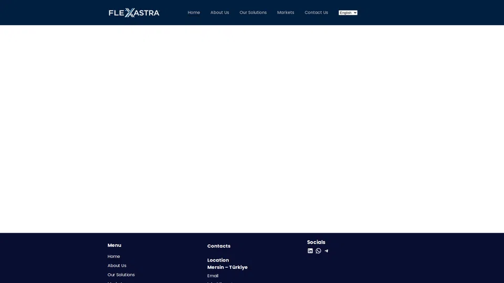Click the footer Menu heading
Image resolution: width=504 pixels, height=283 pixels.
pyautogui.click(x=114, y=245)
